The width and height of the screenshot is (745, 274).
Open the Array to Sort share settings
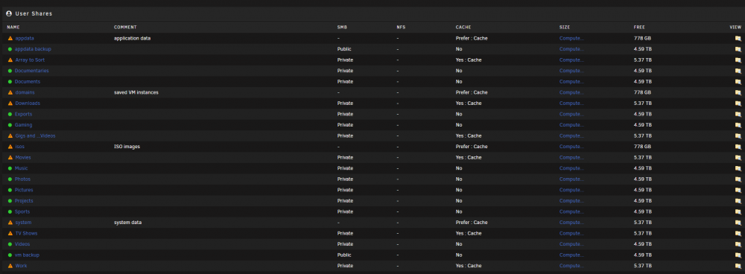coord(30,60)
